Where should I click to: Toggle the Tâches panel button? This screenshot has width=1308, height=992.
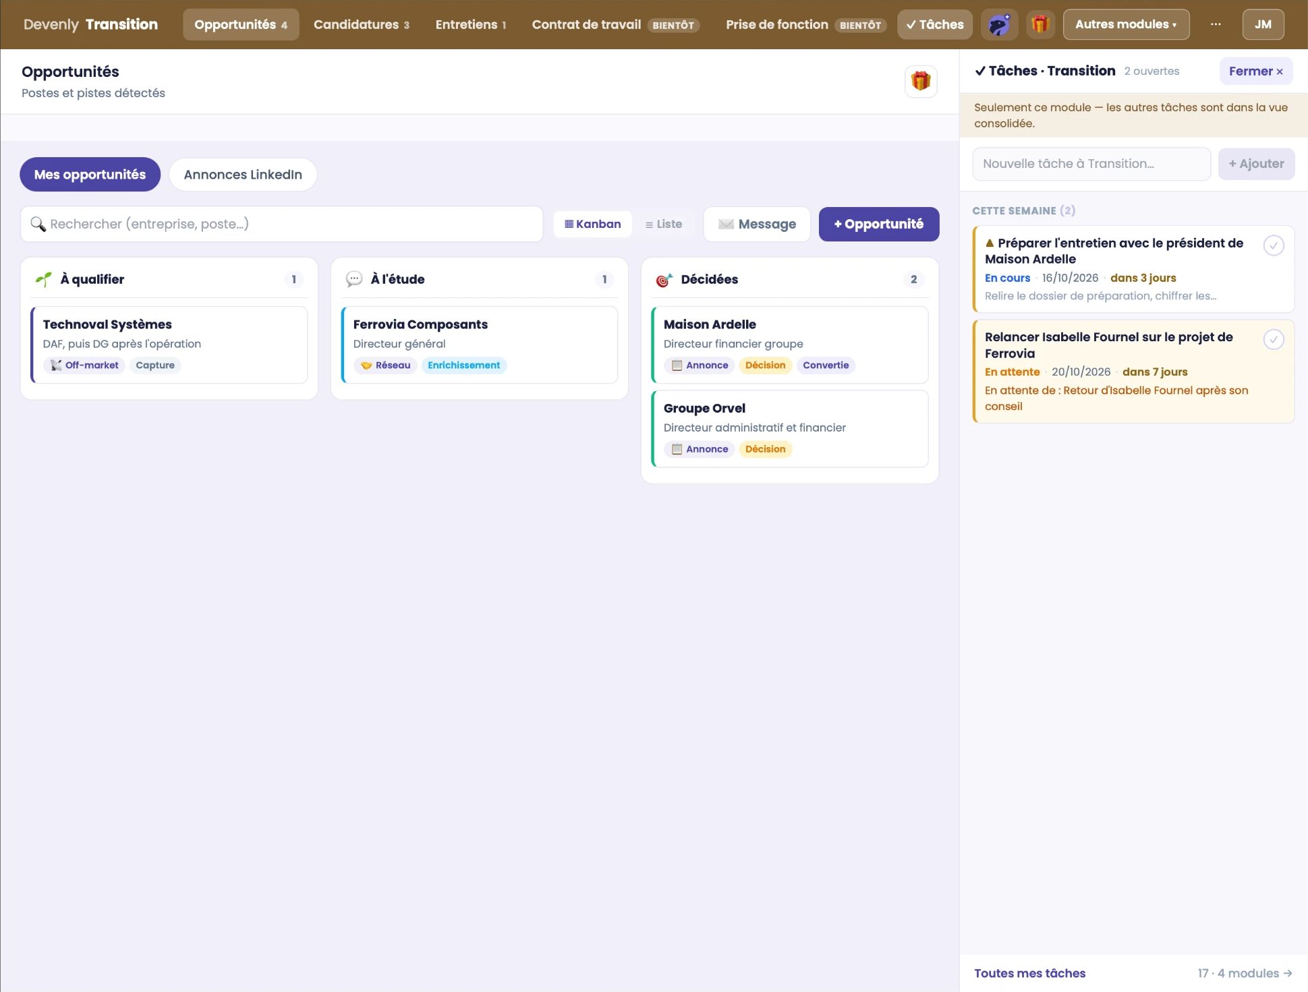coord(935,25)
